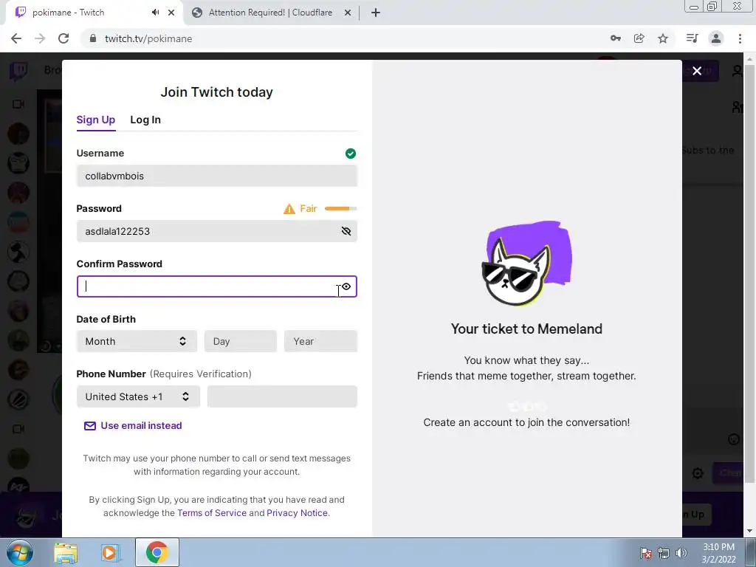Click browser forward arrow
756x567 pixels.
point(40,38)
